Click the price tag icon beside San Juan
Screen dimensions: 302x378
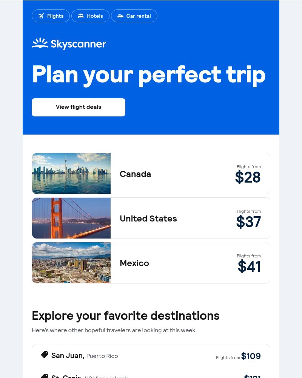pyautogui.click(x=45, y=355)
